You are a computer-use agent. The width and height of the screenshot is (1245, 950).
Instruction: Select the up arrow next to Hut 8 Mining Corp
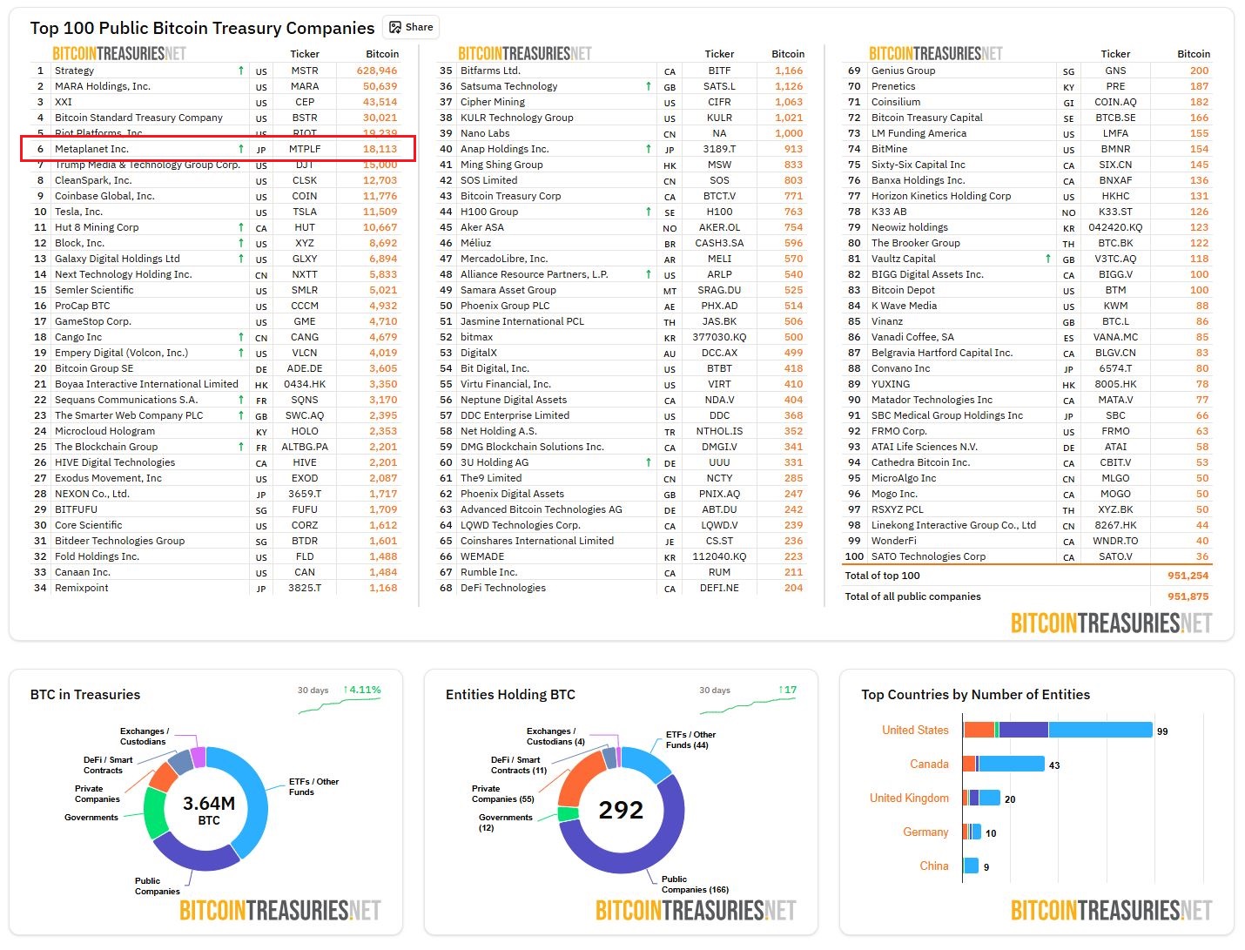tap(241, 227)
